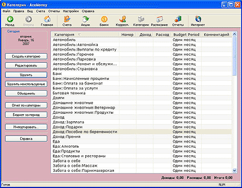Sort by the Категория column header
The image size is (242, 188).
click(85, 34)
